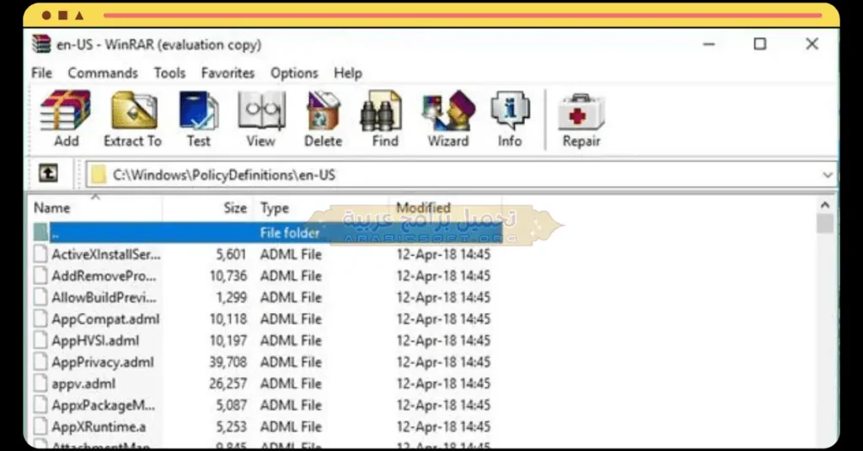
Task: Click size value 5,601
Action: (231, 254)
